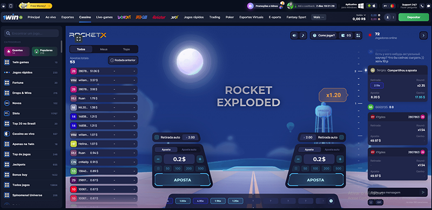Screen dimensions: 432x210
Task: Open the Esportes menu item
Action: [67, 17]
